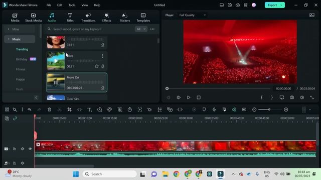The width and height of the screenshot is (321, 180).
Task: Download the 03:31 track
Action: click(103, 44)
